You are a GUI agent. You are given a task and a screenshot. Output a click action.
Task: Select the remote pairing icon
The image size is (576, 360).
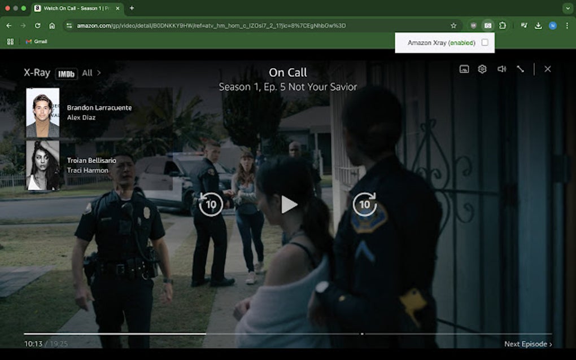click(520, 69)
